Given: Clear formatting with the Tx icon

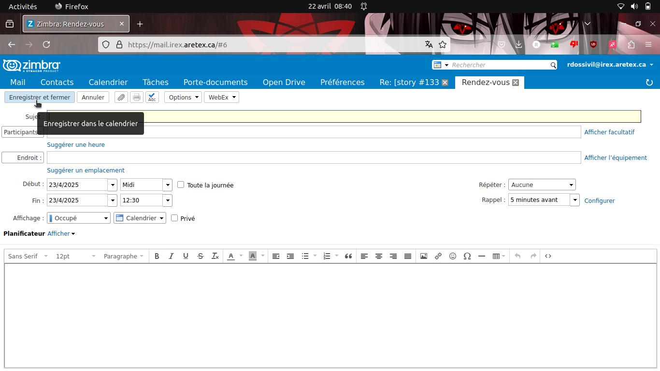Looking at the screenshot, I should coord(215,256).
